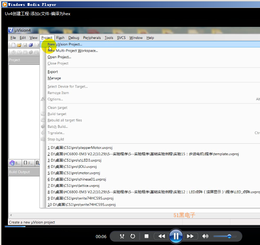This screenshot has height=245, width=260.
Task: Open the View menu
Action: [33, 38]
